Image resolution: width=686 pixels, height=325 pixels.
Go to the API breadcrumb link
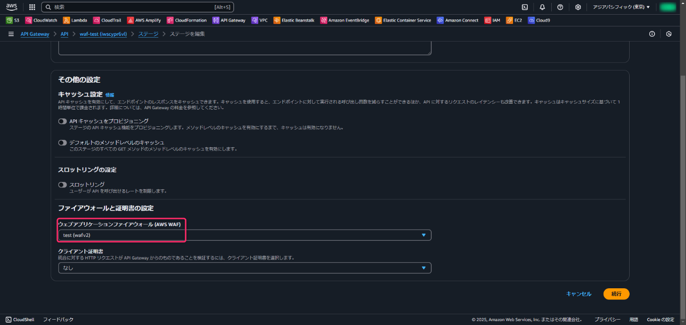click(65, 34)
